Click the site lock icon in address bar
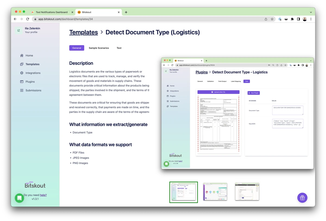The image size is (326, 221). tap(35, 19)
